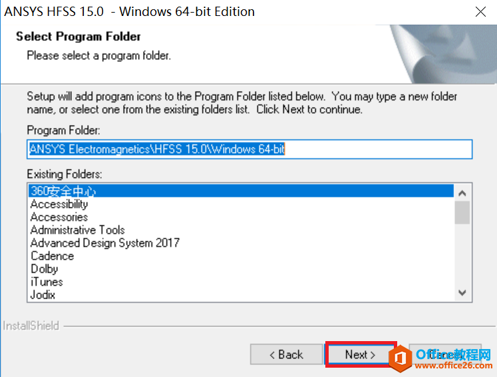This screenshot has height=377, width=497.
Task: Click the folder list scroll-down arrow
Action: pos(462,293)
